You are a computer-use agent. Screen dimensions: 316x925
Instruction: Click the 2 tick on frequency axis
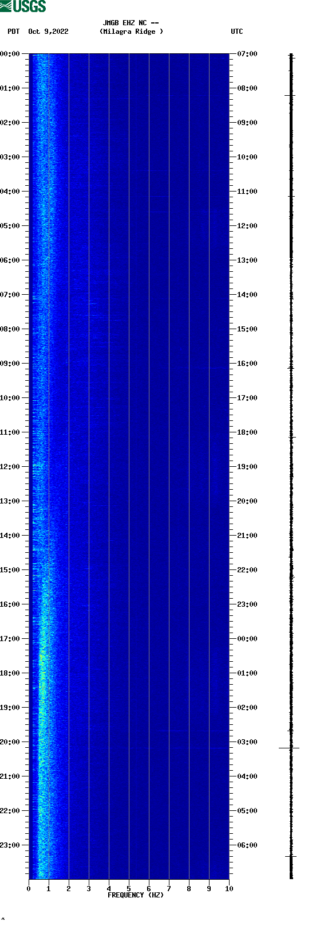(69, 889)
